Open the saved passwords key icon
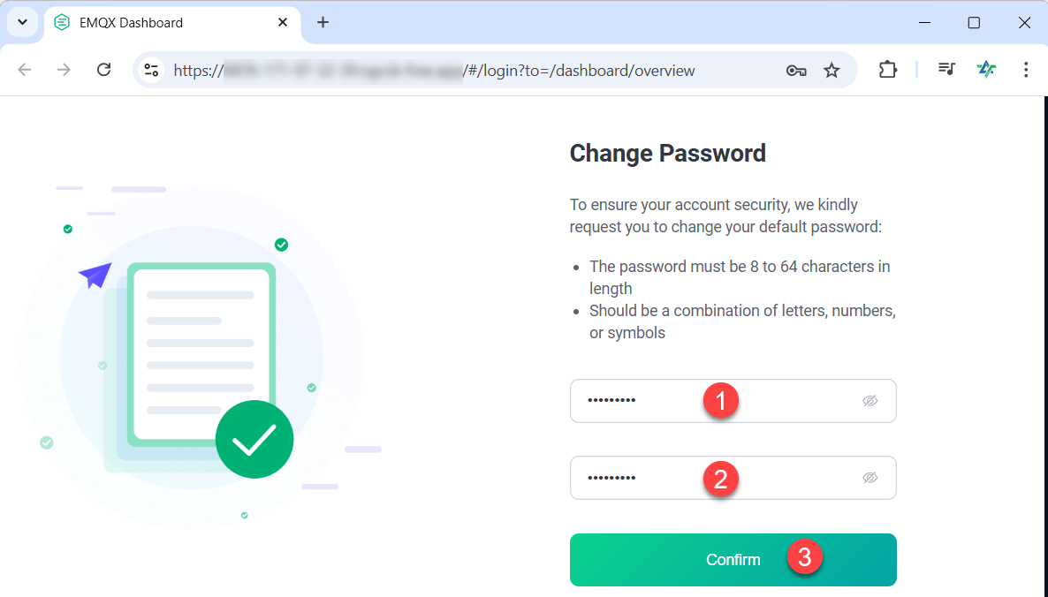Image resolution: width=1048 pixels, height=597 pixels. (x=796, y=70)
